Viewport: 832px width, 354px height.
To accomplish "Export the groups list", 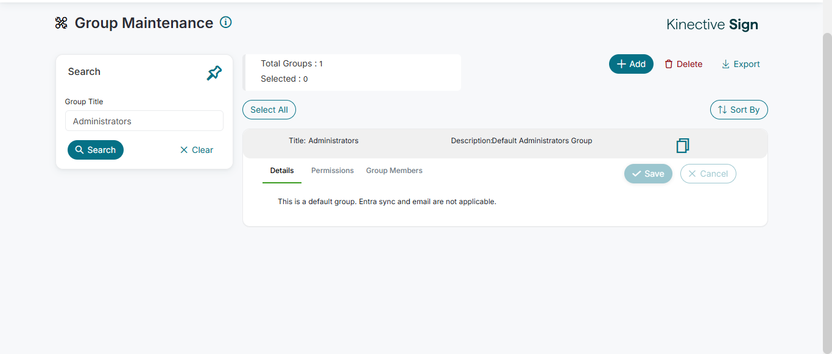I will [x=741, y=64].
